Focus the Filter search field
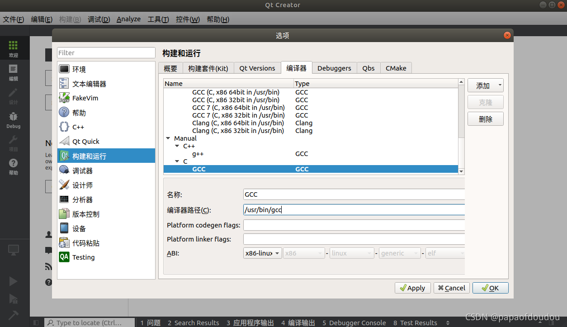 point(106,53)
